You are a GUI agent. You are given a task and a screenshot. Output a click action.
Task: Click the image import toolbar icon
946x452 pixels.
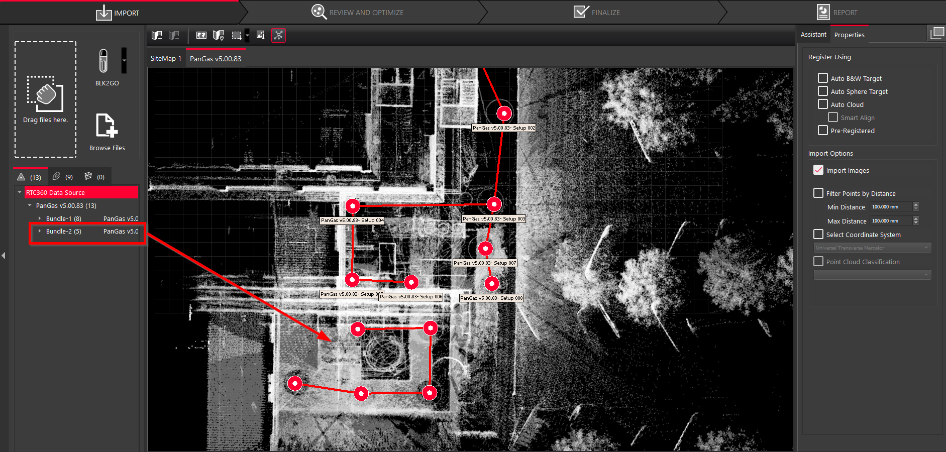point(260,35)
